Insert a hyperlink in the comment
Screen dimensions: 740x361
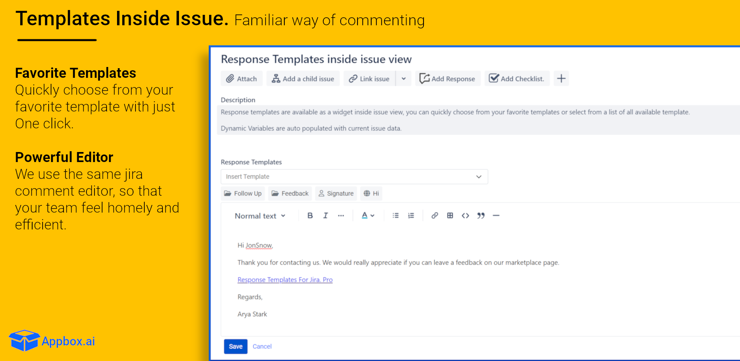[x=434, y=215]
